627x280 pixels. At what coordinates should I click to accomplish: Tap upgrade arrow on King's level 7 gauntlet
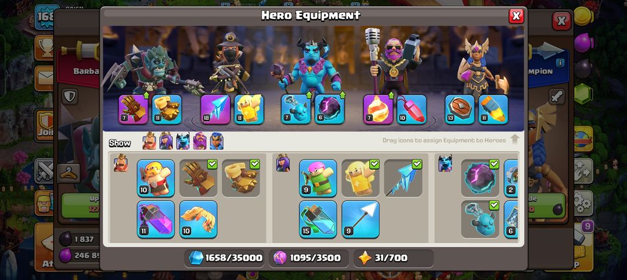(146, 96)
